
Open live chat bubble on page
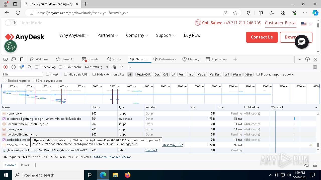301,42
